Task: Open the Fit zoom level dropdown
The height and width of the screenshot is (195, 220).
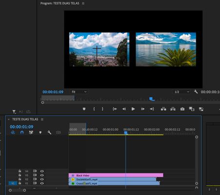Action: click(79, 92)
